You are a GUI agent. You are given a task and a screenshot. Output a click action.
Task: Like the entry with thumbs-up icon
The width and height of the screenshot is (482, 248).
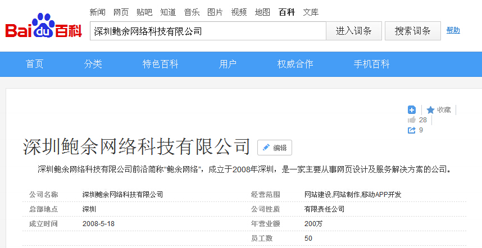[x=412, y=120]
